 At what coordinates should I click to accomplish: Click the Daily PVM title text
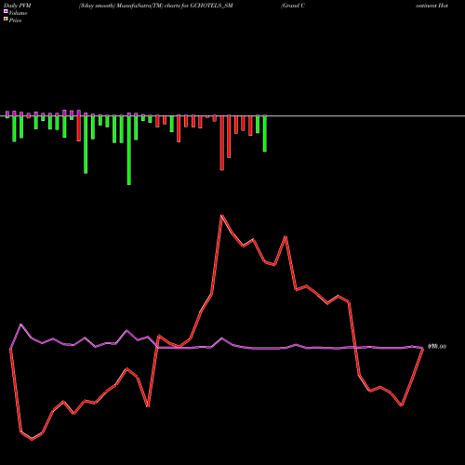18,6
